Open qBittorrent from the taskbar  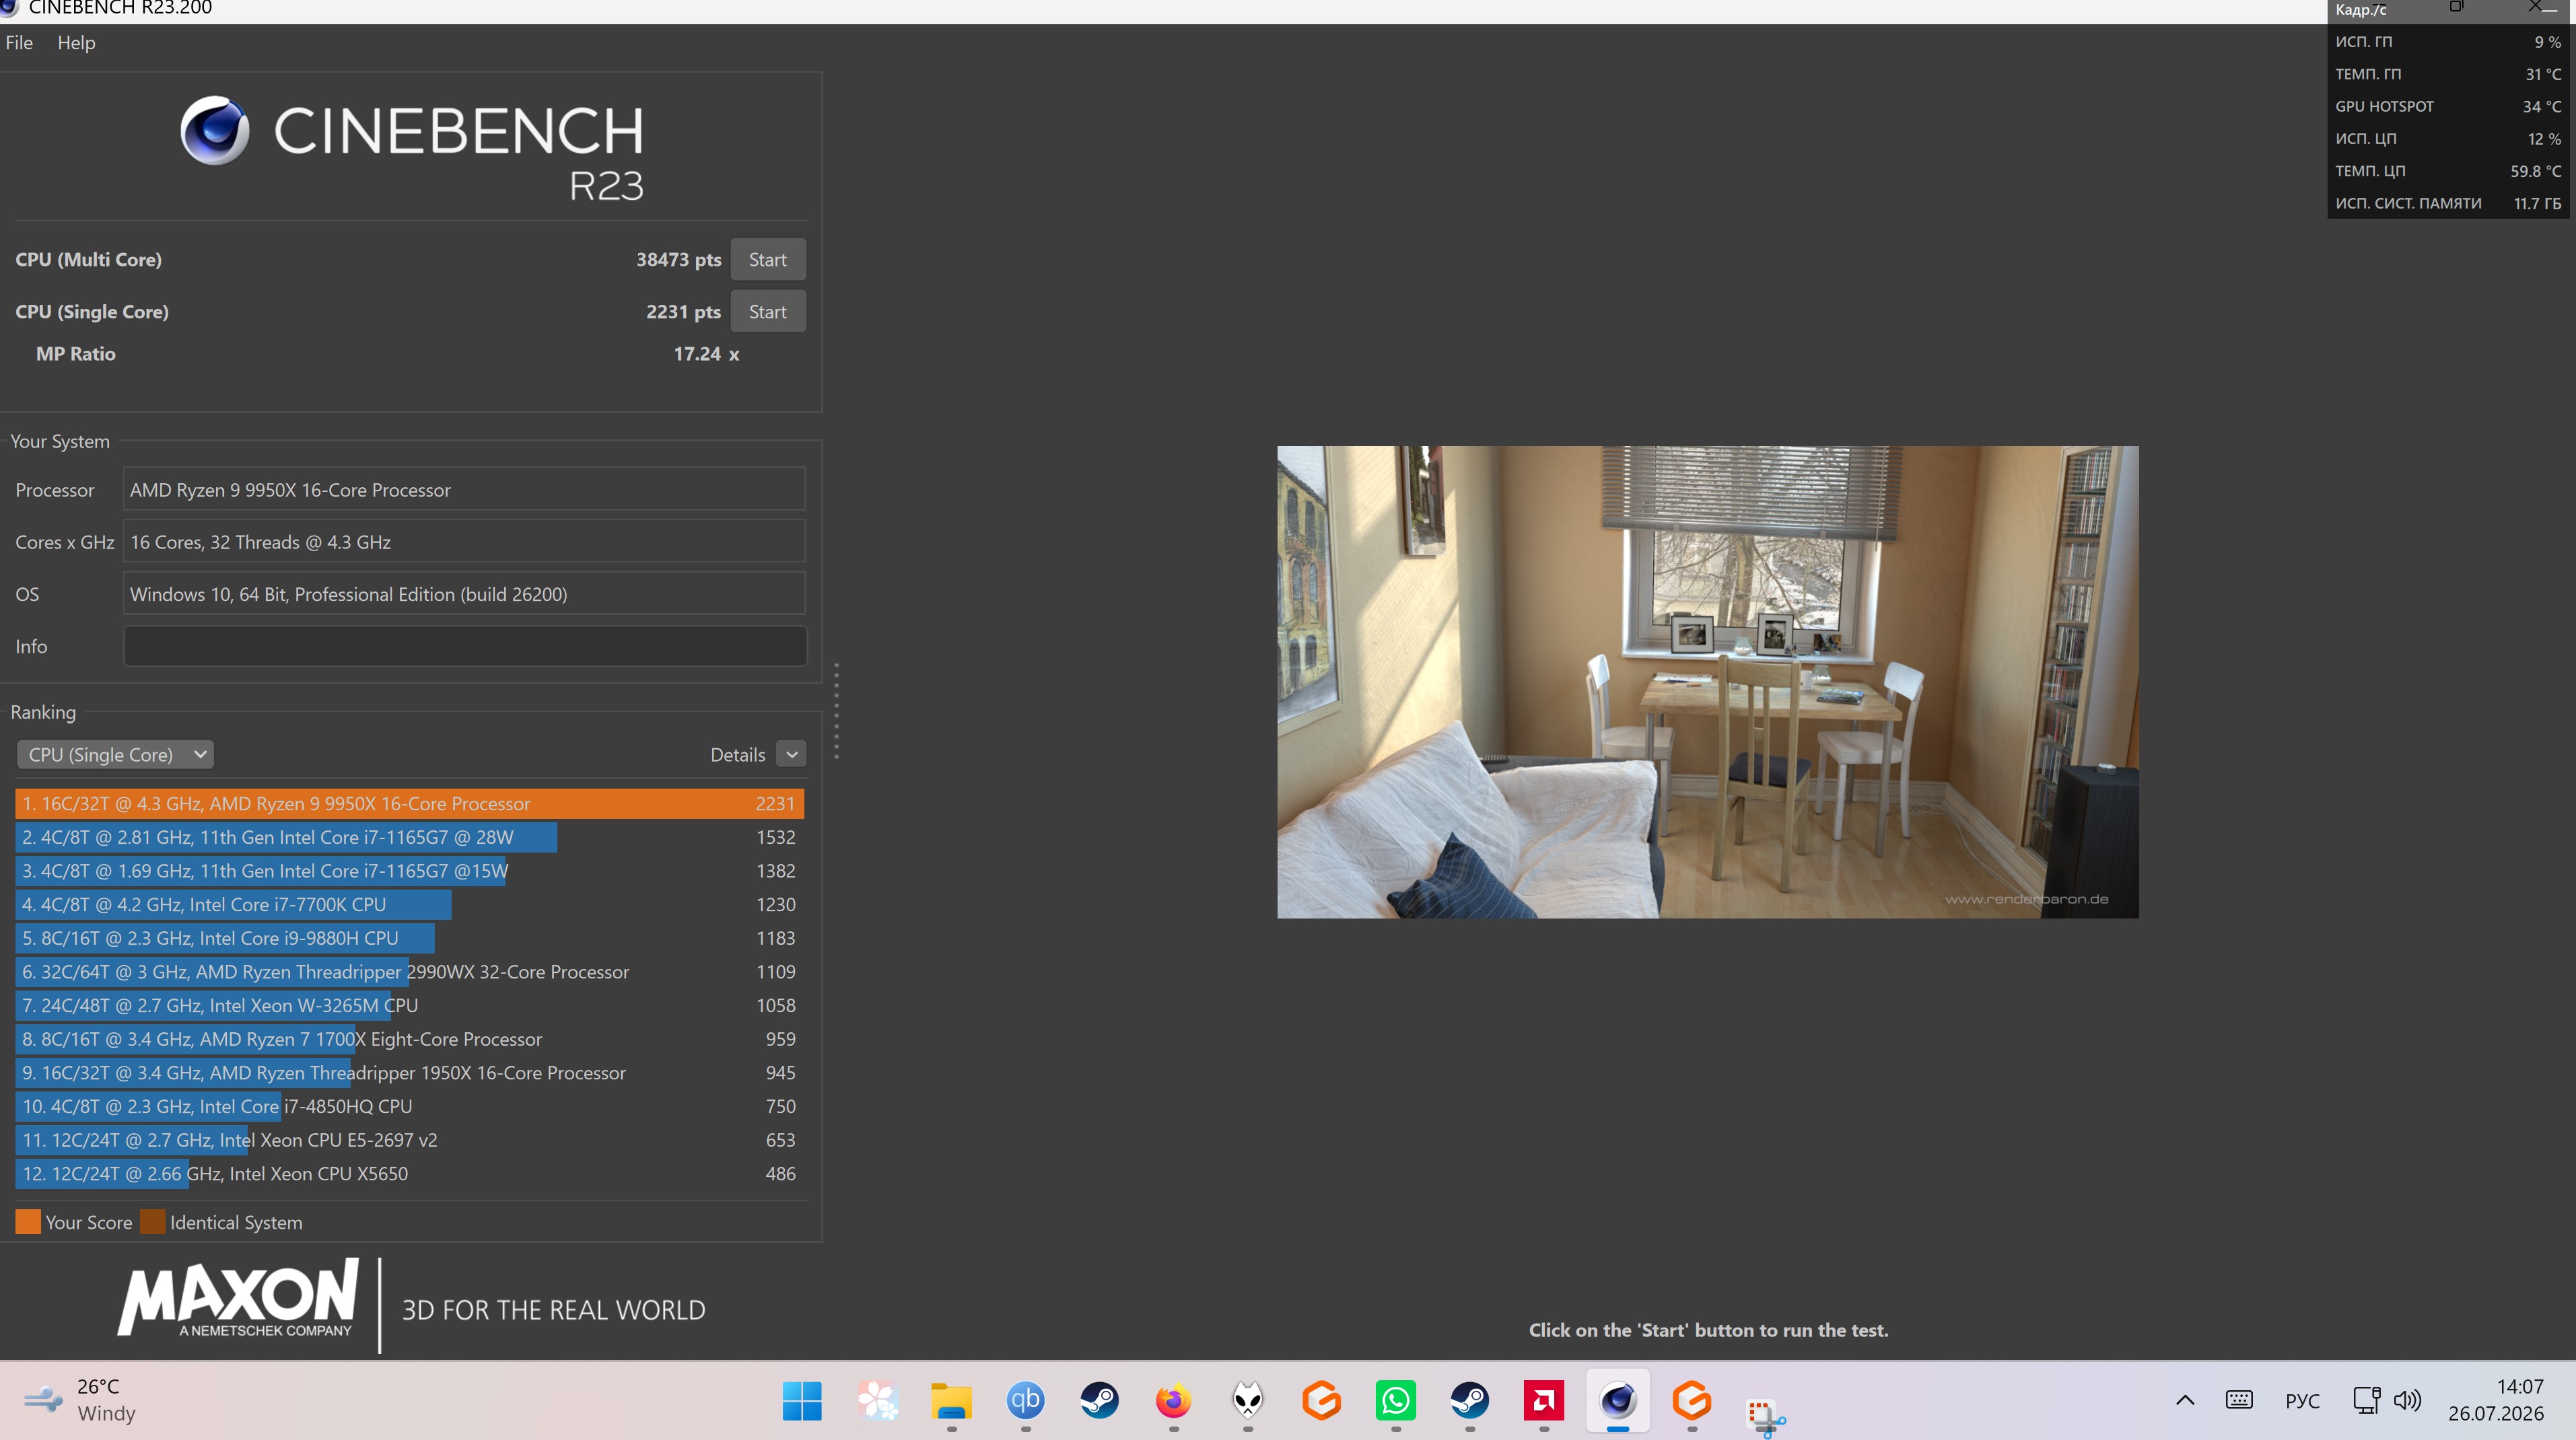[x=1025, y=1400]
